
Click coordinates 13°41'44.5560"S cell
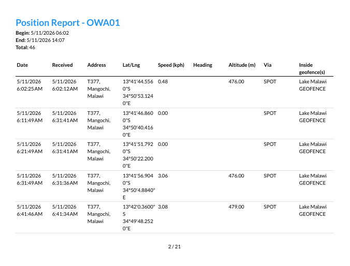tap(138, 93)
